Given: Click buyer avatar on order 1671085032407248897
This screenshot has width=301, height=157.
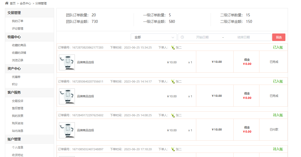Looking at the screenshot, I should [x=173, y=149].
